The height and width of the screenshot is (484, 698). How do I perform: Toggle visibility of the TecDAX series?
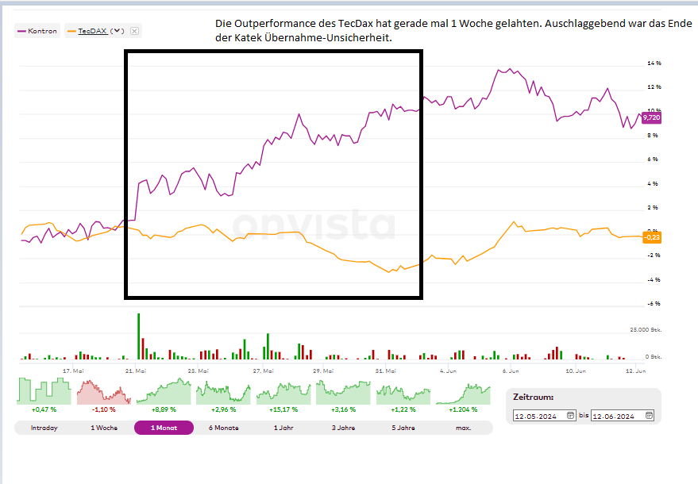point(89,30)
